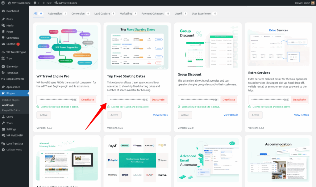Click the Settings sliders icon
Viewport: 316px width, 187px height.
tap(3, 129)
